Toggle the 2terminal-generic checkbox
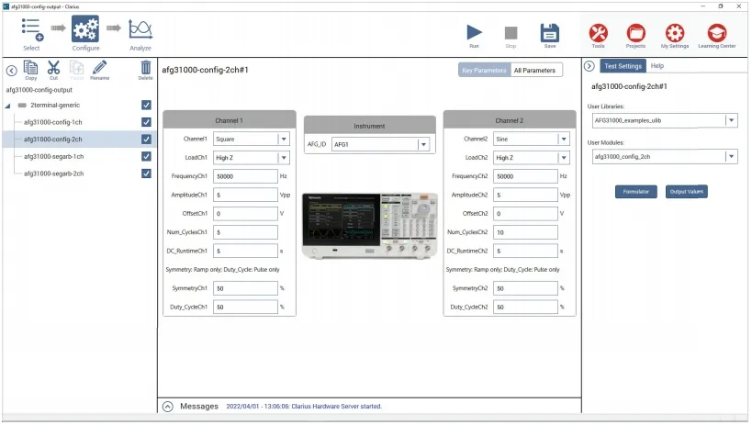 146,105
